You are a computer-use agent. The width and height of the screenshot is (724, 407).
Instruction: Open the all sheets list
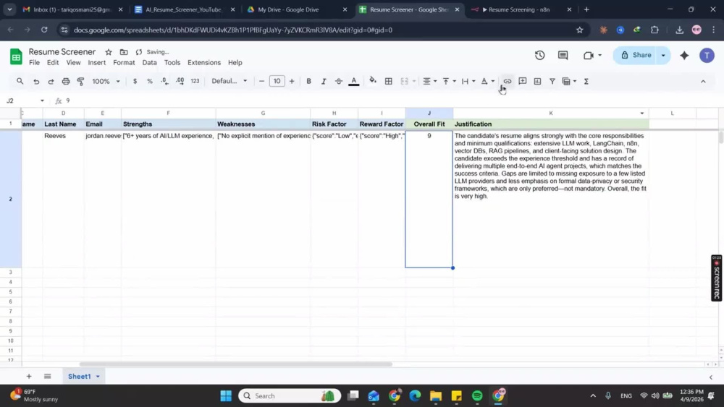click(x=47, y=376)
